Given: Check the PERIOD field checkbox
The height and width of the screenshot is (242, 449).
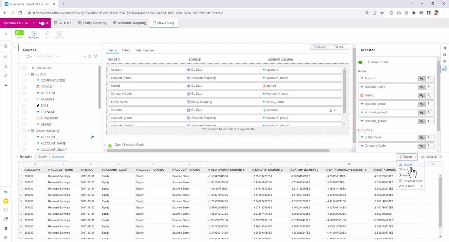Looking at the screenshot, I should 24,87.
